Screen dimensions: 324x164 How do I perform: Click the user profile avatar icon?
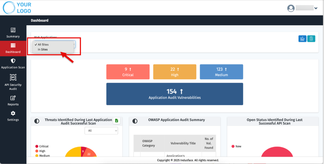click(291, 8)
